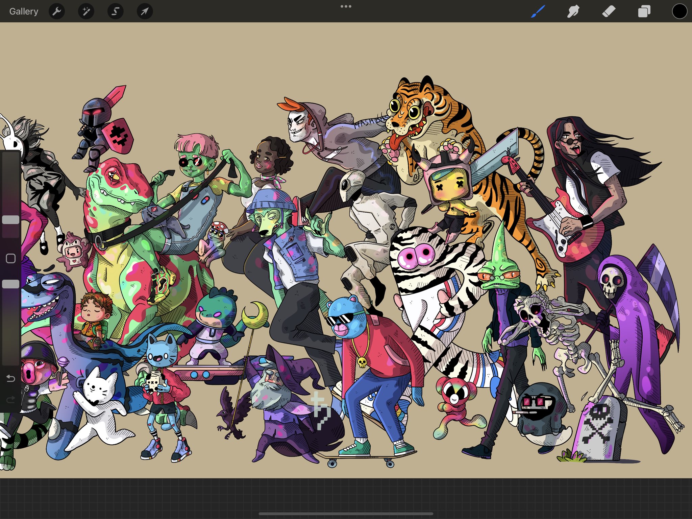692x519 pixels.
Task: Open the Adjustments magic wand menu
Action: (86, 11)
